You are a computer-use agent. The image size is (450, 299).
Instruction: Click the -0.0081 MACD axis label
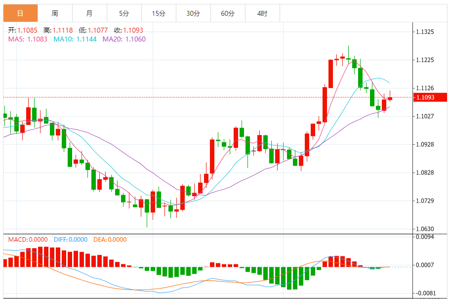coord(425,293)
